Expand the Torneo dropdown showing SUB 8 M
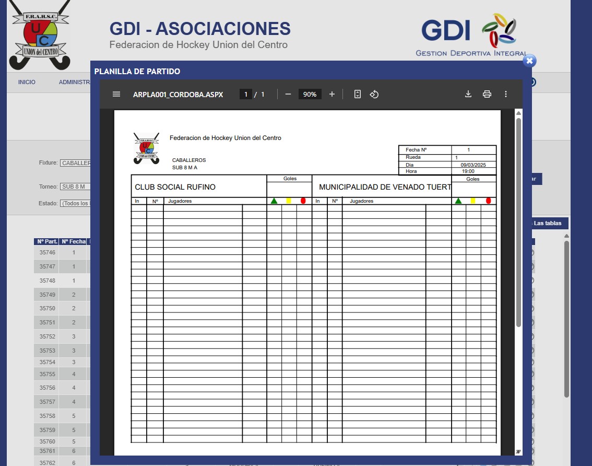Screen dimensions: 592x466 (75, 187)
